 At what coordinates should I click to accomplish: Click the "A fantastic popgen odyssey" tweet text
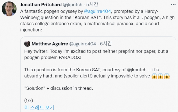(x=97, y=21)
